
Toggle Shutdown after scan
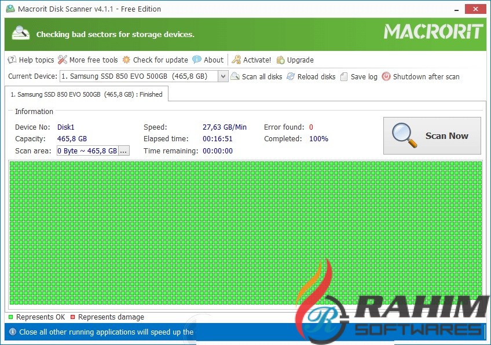tap(421, 77)
